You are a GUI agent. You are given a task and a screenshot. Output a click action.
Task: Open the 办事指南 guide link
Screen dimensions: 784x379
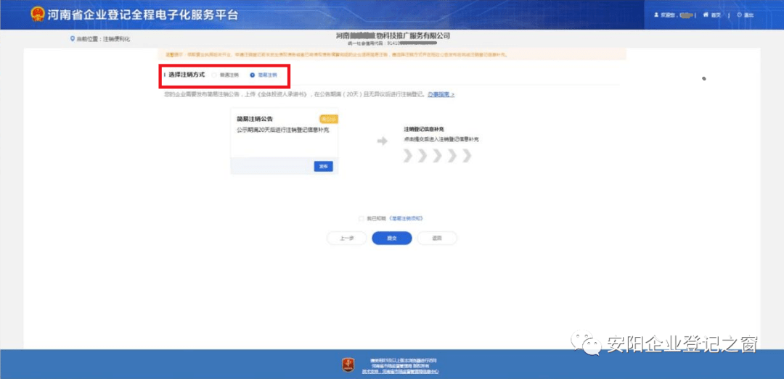coord(441,94)
